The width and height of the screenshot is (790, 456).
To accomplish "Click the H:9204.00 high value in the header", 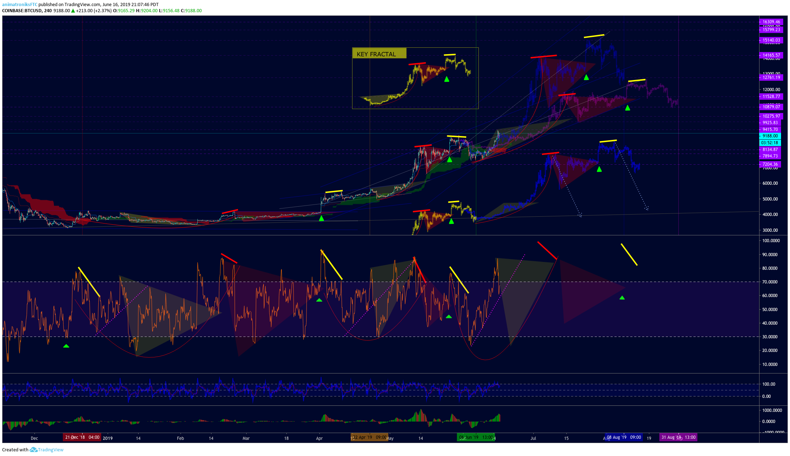I will pos(147,11).
